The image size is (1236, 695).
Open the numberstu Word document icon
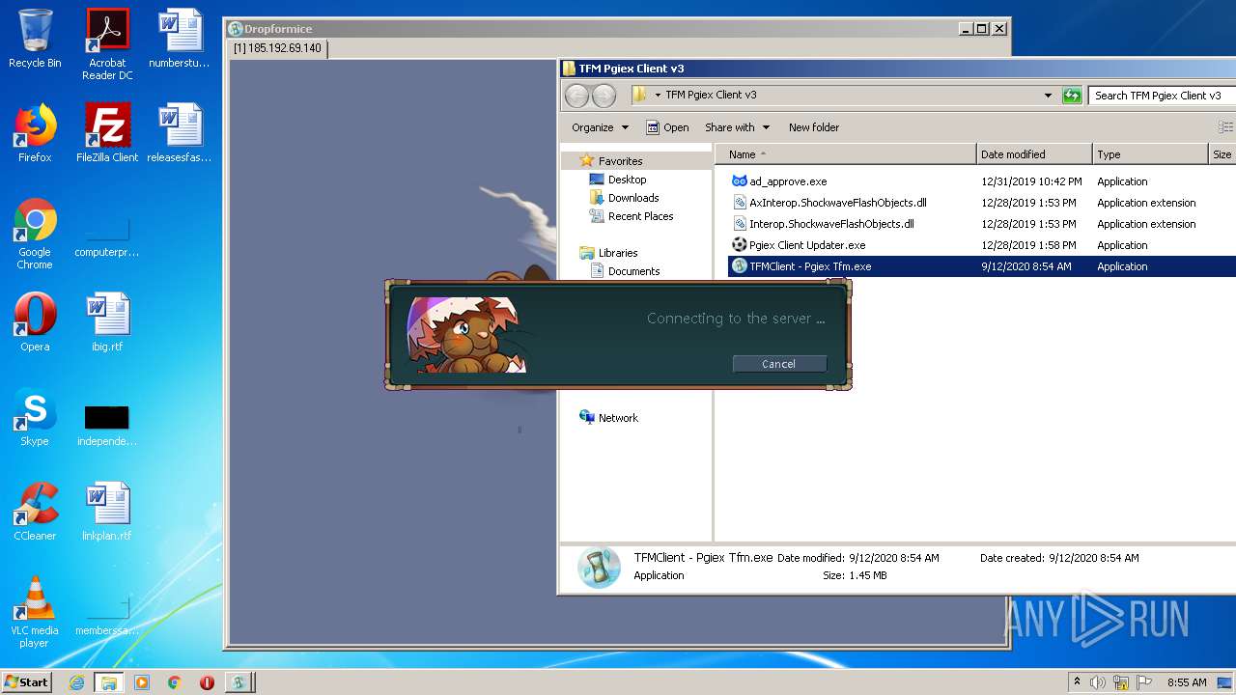click(x=180, y=38)
